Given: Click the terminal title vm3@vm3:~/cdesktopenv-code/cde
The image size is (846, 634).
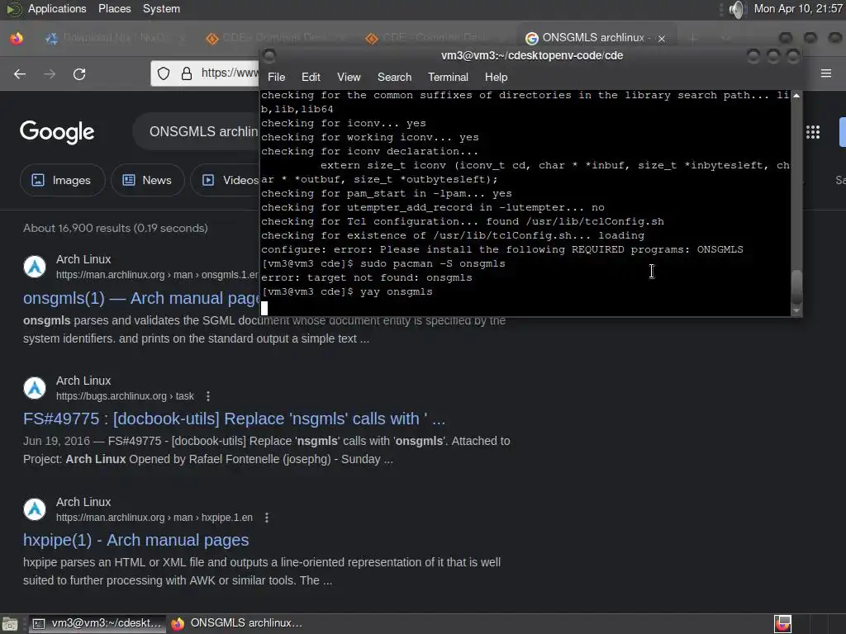Looking at the screenshot, I should pos(532,55).
